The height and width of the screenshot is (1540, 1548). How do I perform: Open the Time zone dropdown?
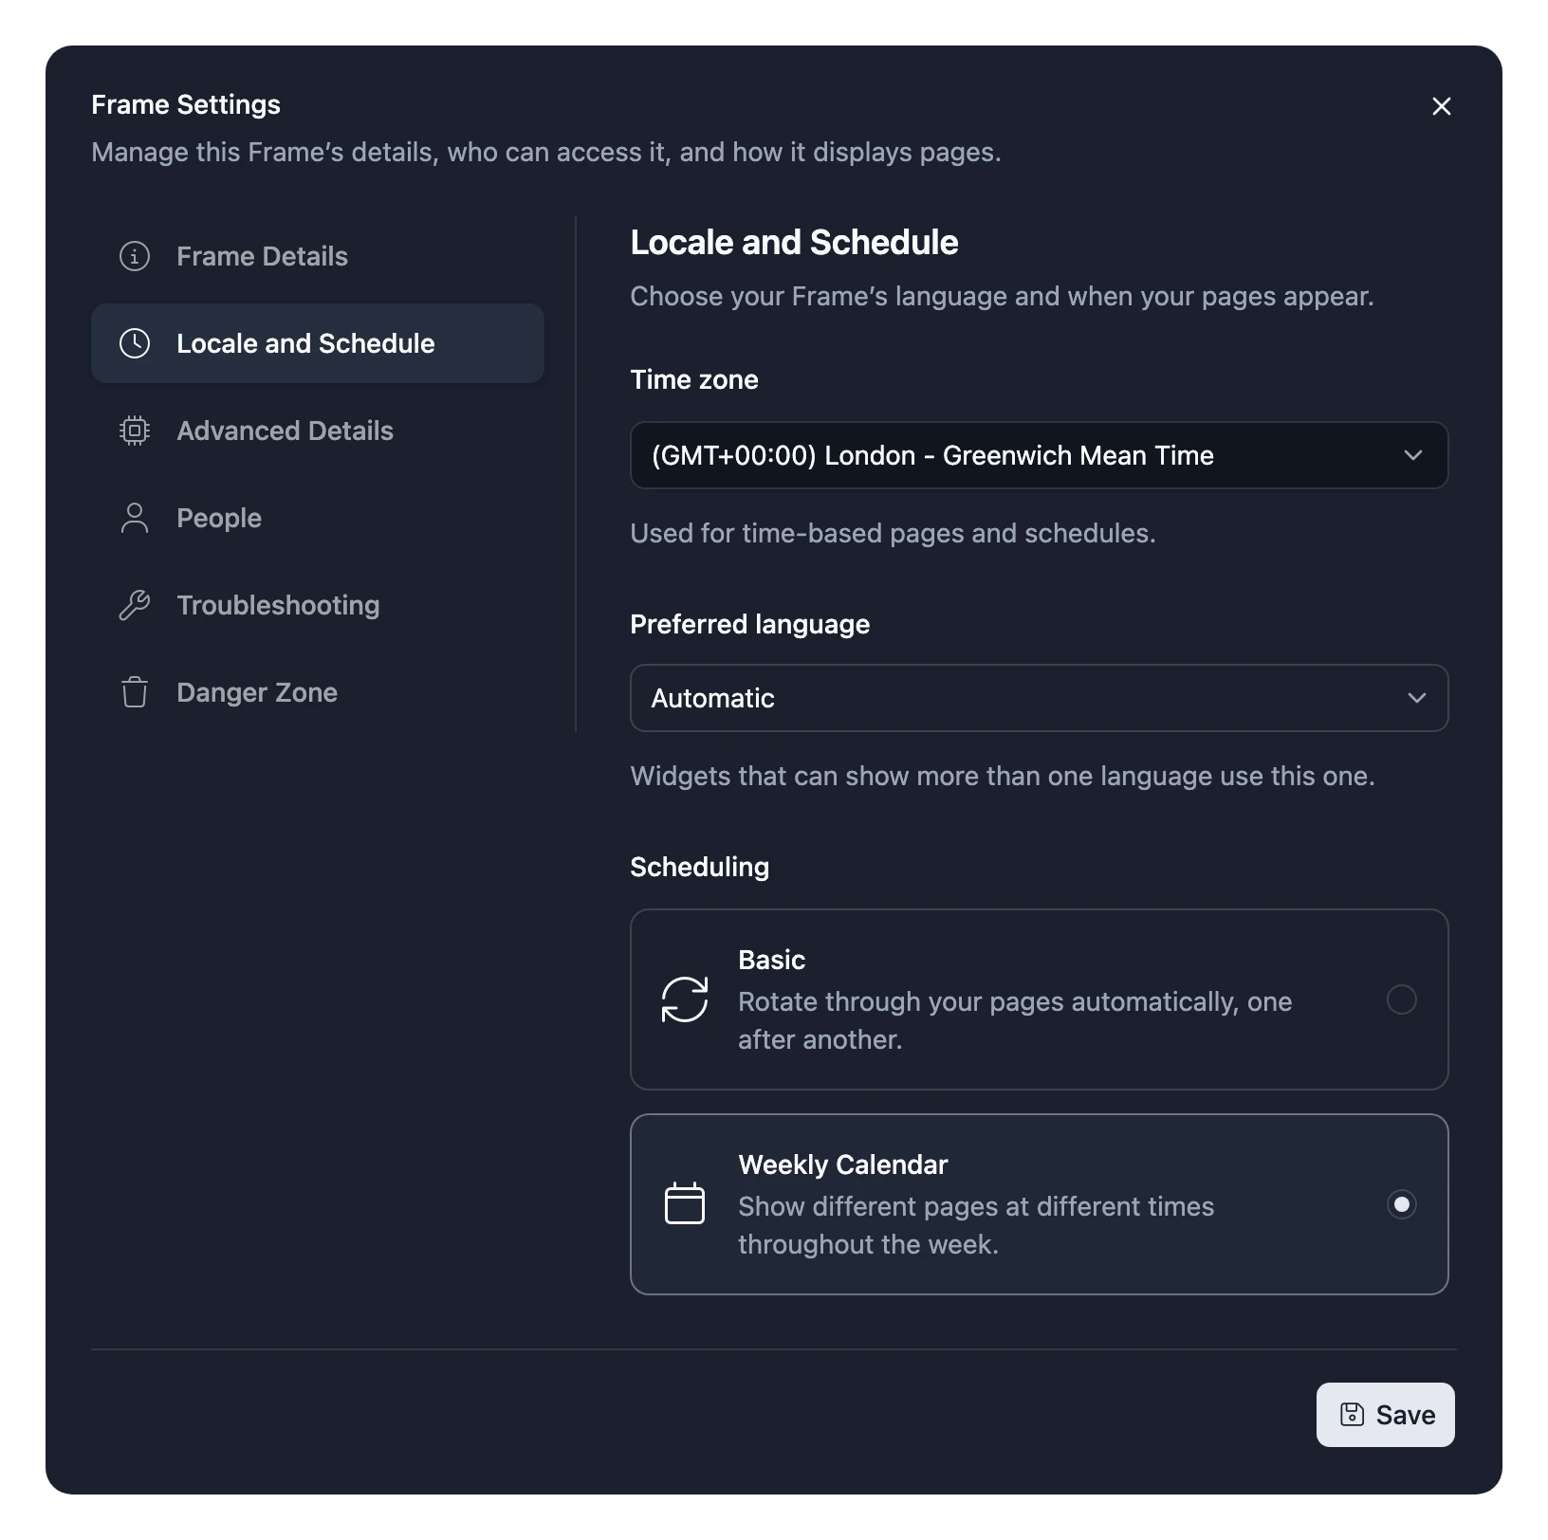pyautogui.click(x=1040, y=455)
